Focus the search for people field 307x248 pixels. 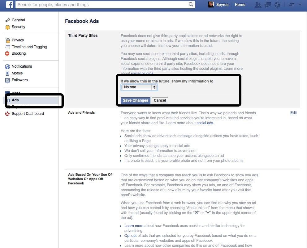pos(105,5)
